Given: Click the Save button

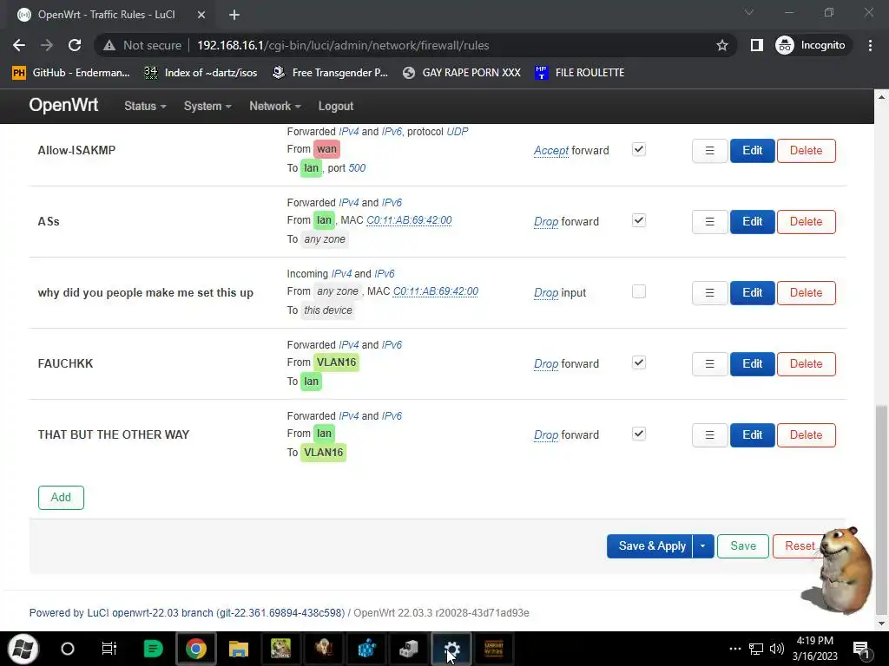Looking at the screenshot, I should click(743, 546).
